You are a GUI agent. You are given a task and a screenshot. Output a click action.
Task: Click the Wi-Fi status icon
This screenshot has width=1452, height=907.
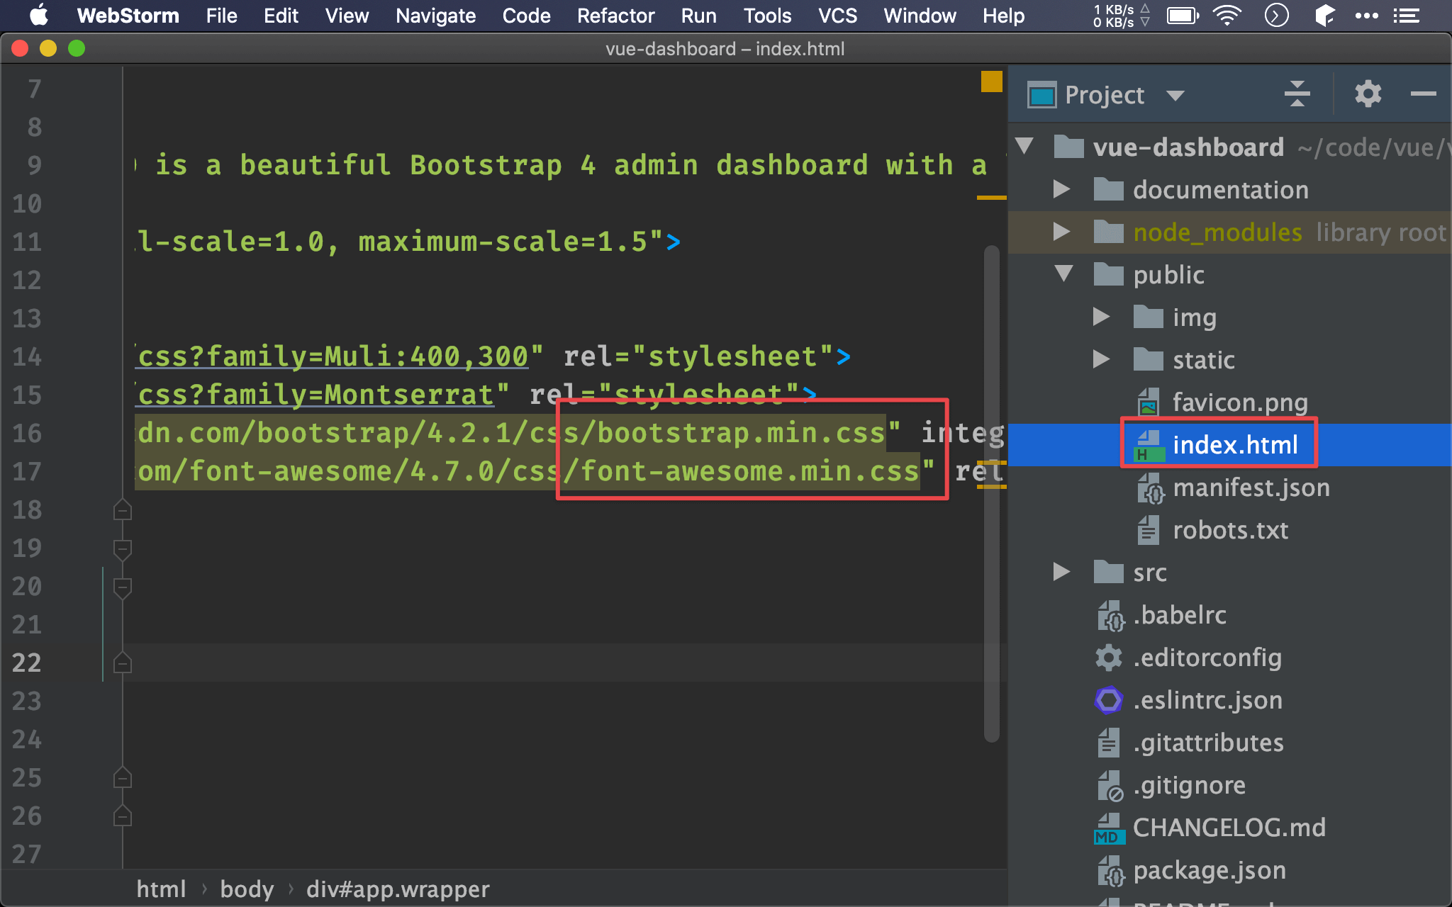pyautogui.click(x=1227, y=16)
